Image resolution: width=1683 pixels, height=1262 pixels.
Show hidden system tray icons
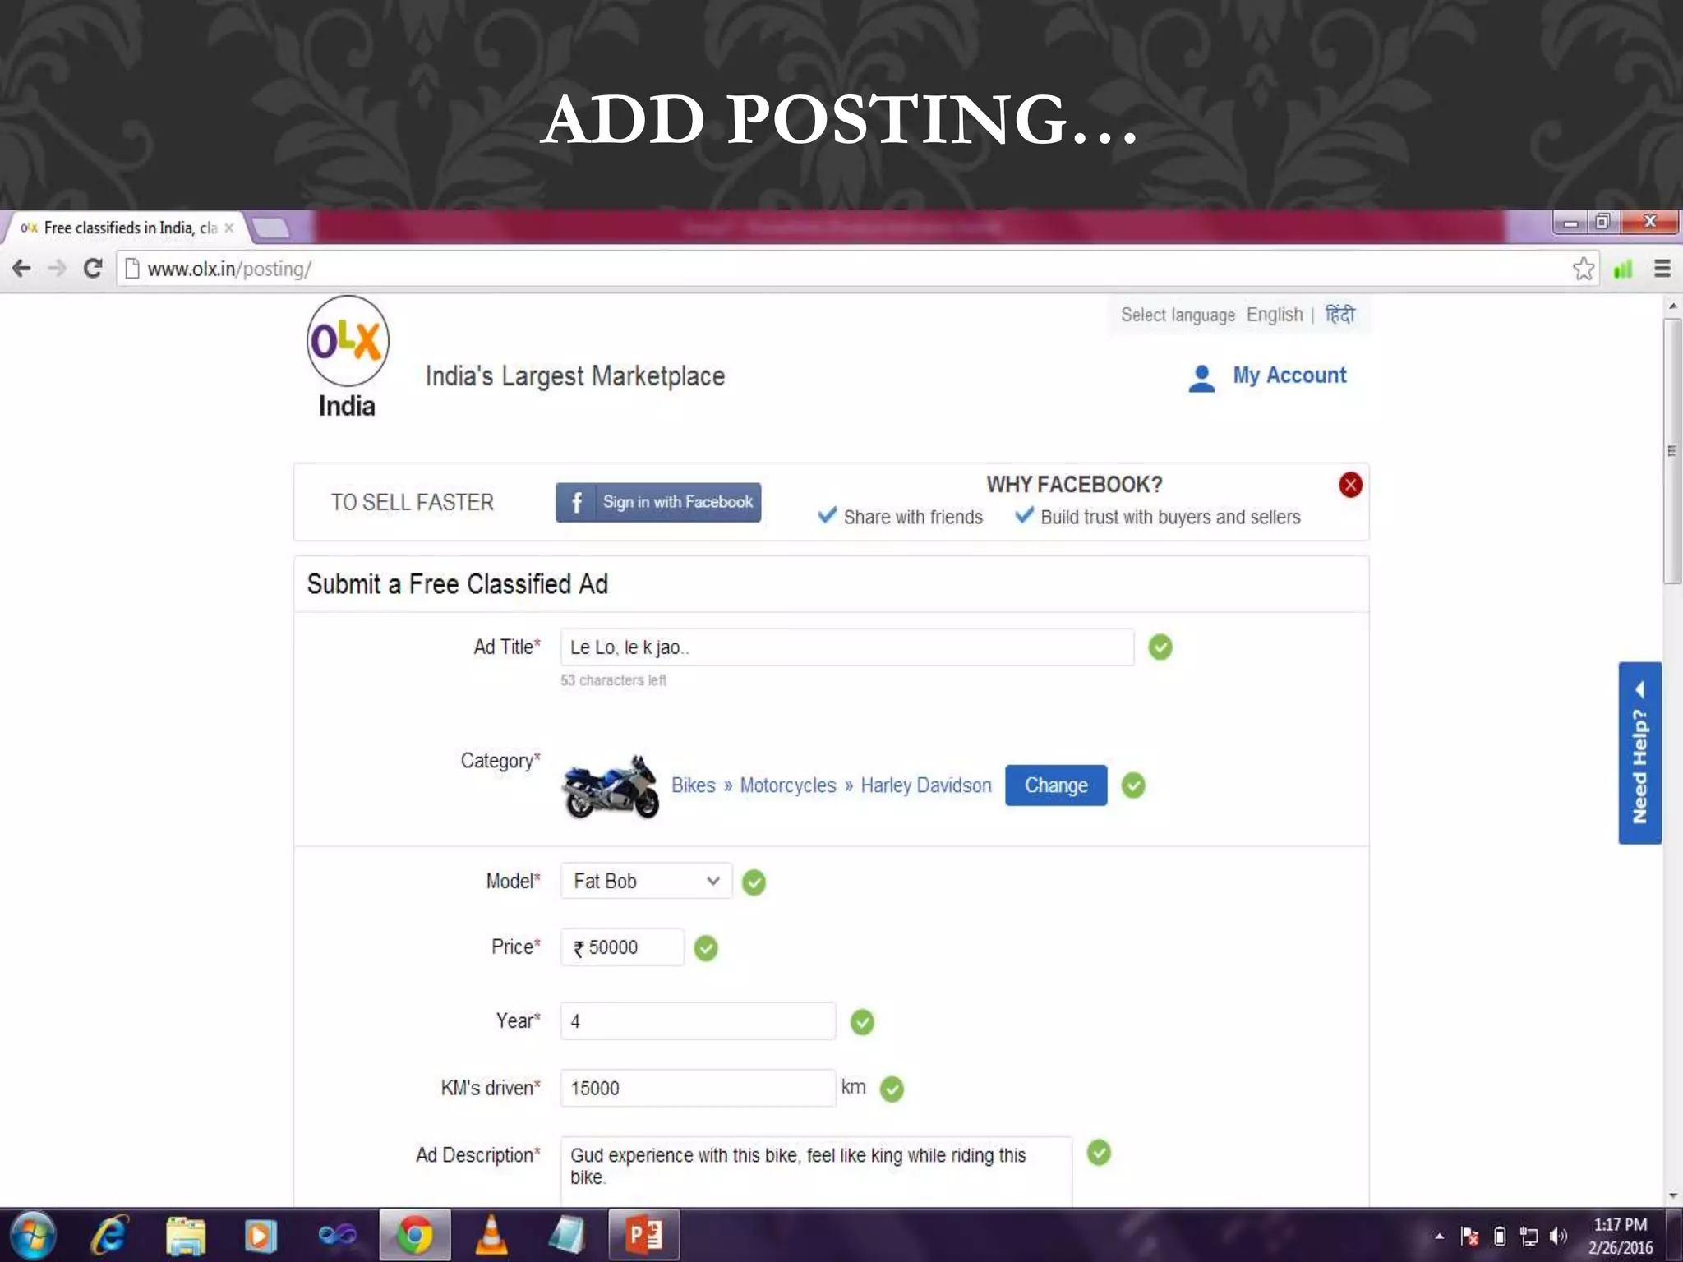(x=1439, y=1236)
